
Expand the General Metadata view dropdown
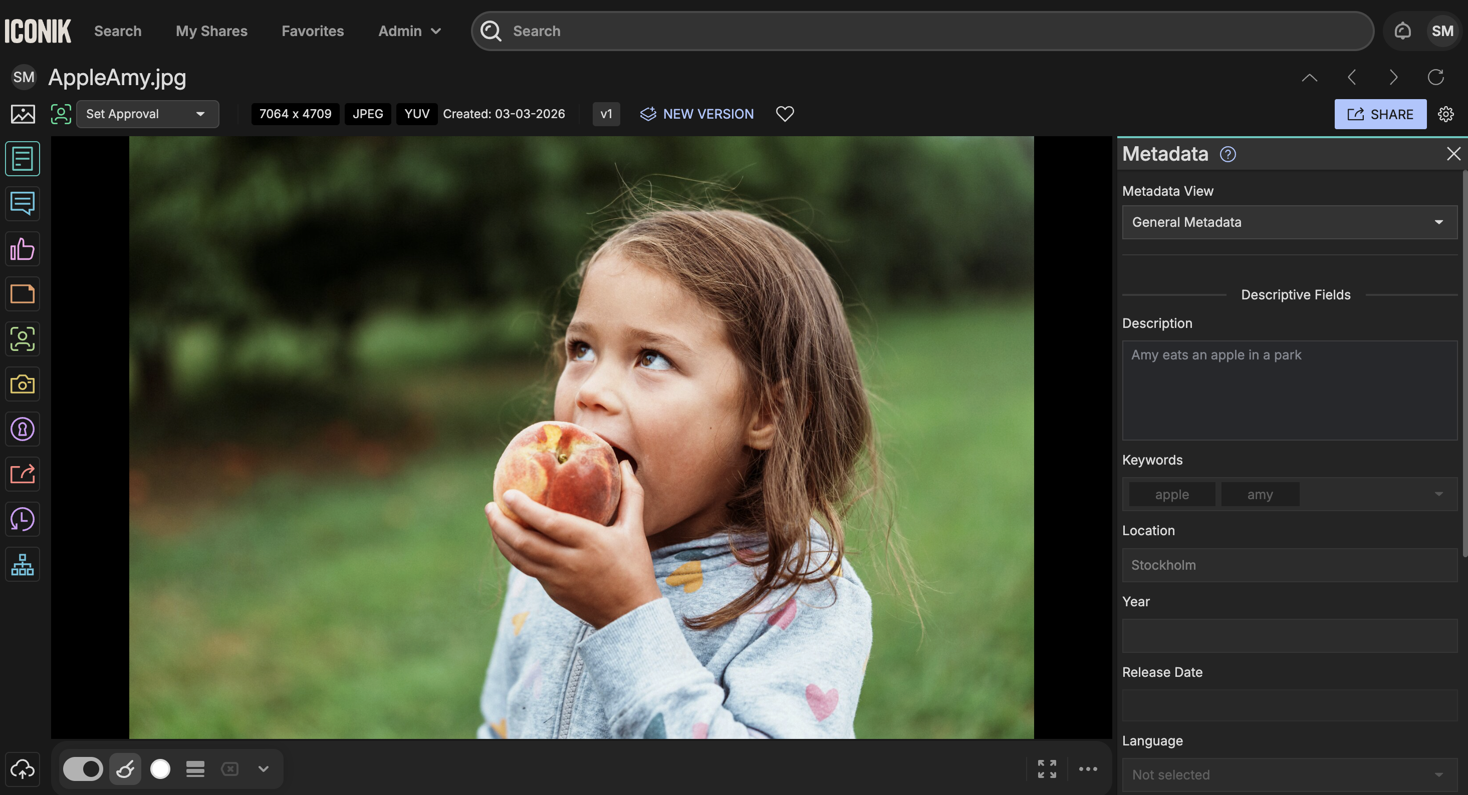pyautogui.click(x=1289, y=222)
